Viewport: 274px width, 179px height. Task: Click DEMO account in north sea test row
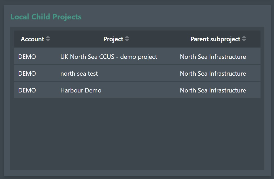(27, 74)
